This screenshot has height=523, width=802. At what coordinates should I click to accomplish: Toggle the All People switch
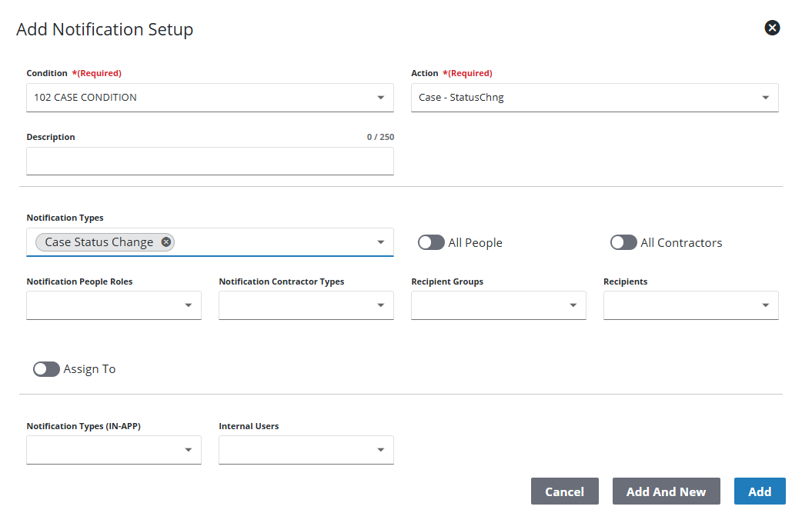[x=431, y=243]
